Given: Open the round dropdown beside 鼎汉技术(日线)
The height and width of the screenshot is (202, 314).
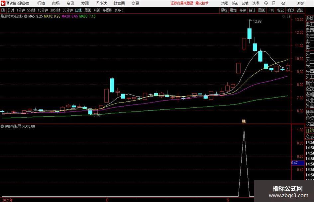Looking at the screenshot, I should [26, 16].
